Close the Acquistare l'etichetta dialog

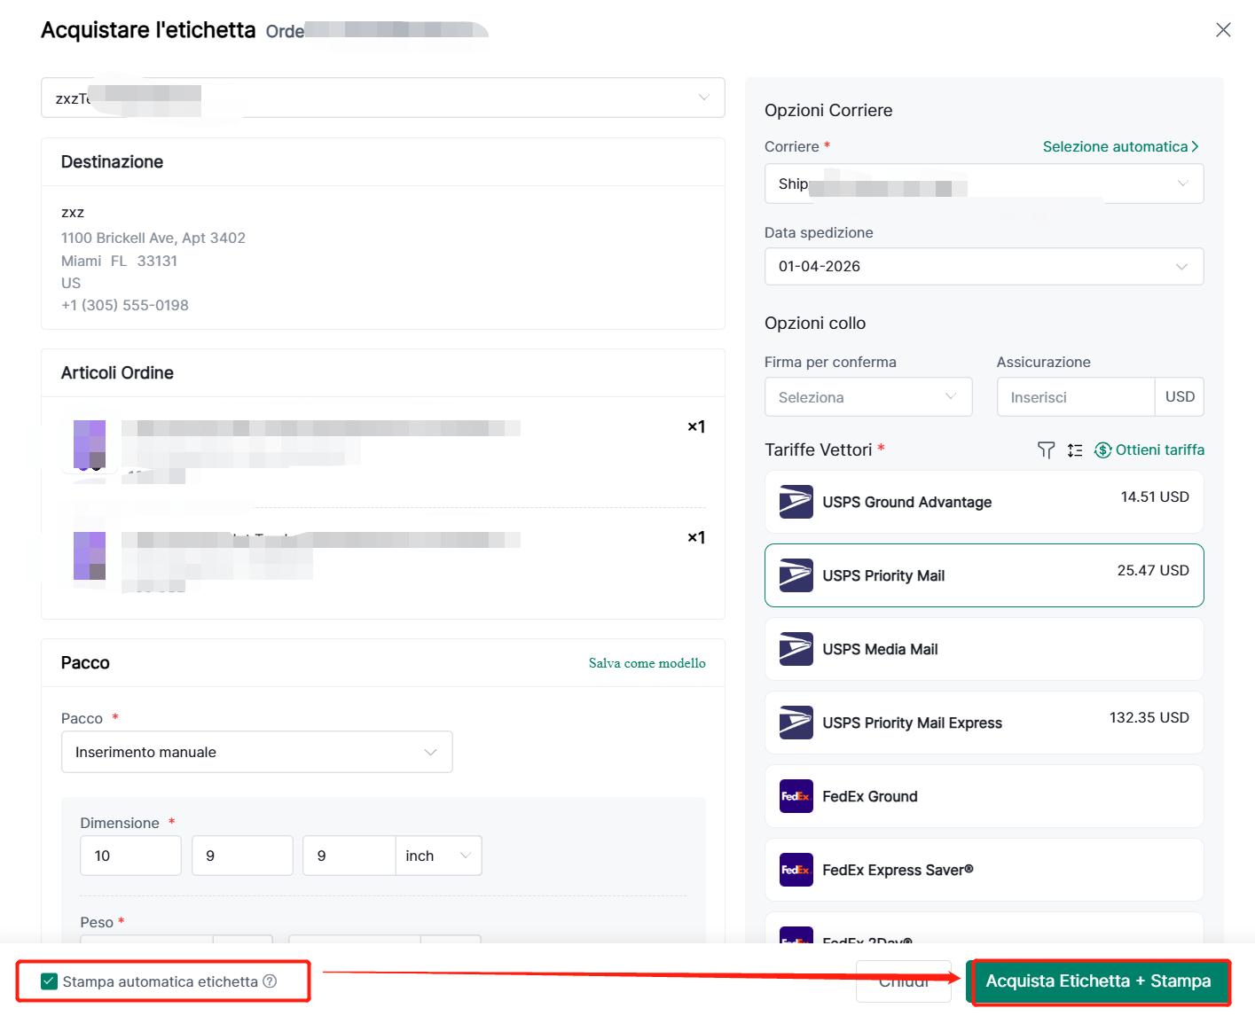[x=1223, y=30]
